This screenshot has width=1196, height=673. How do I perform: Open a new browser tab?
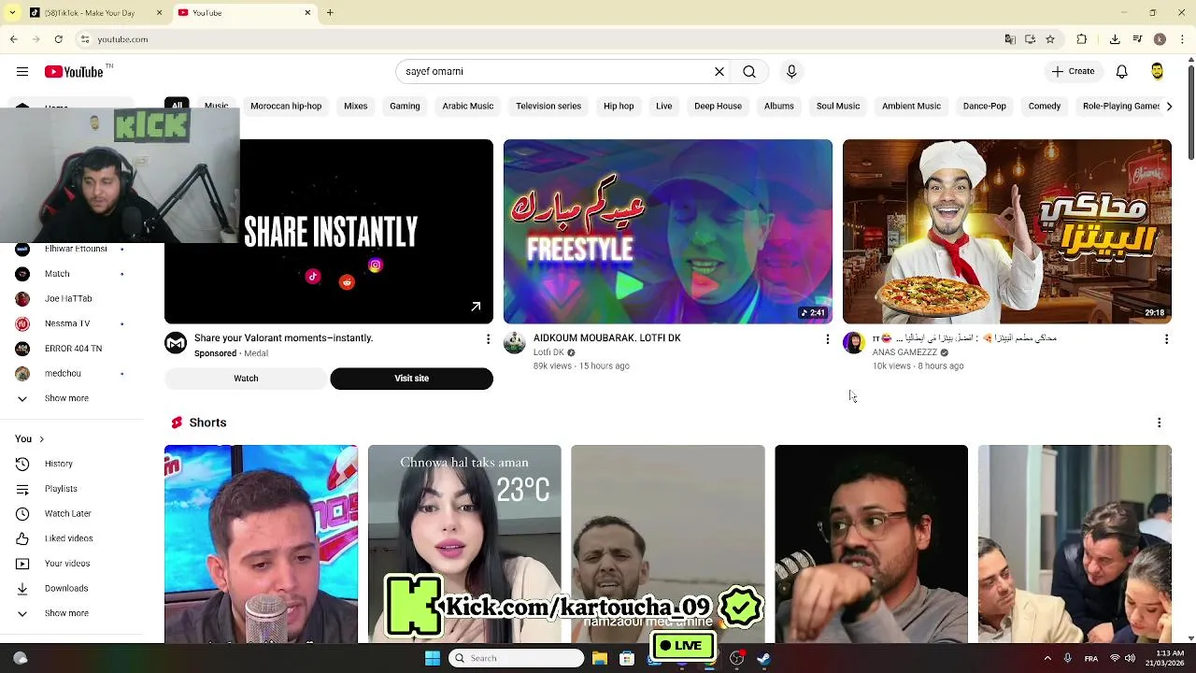[x=330, y=13]
